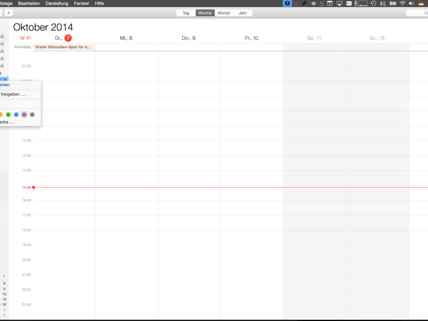Select the day header 'So., 12.'

(377, 38)
